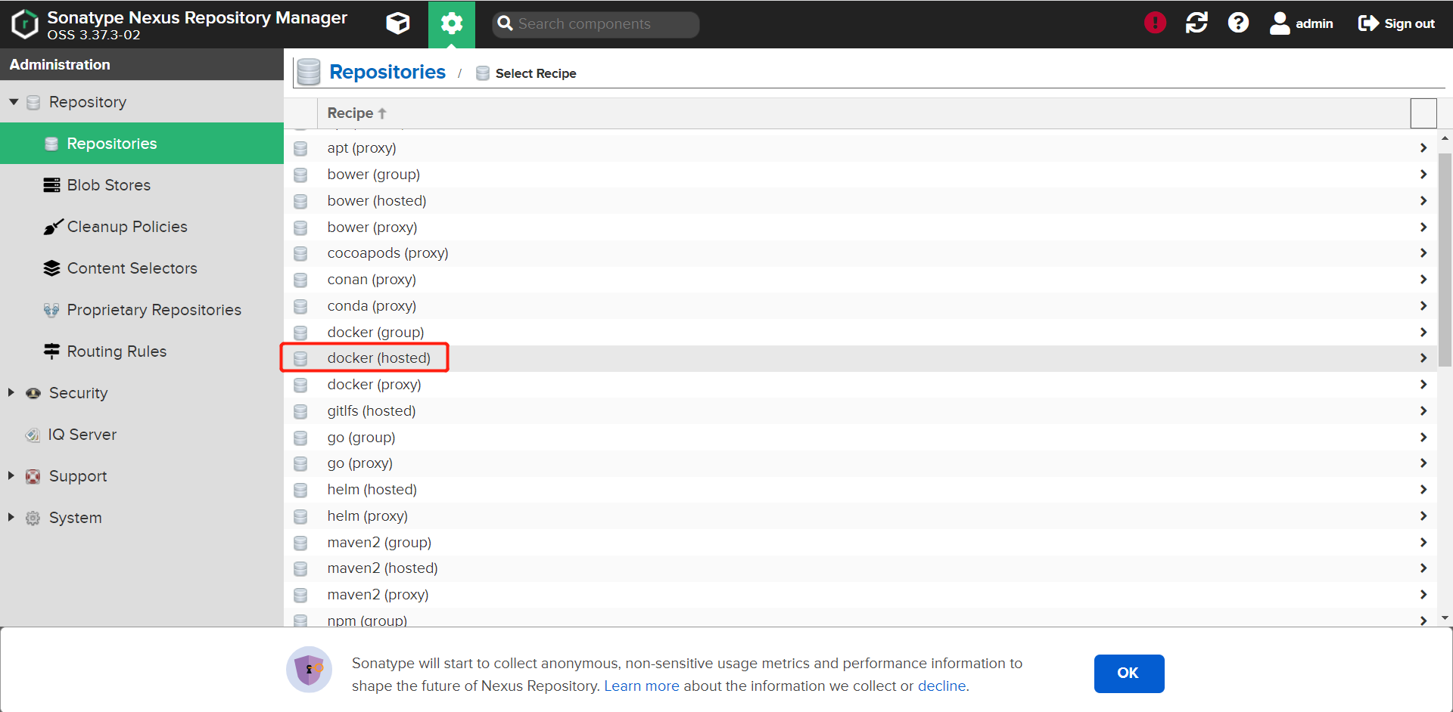Open the Help question mark icon
The width and height of the screenshot is (1453, 712).
1238,23
